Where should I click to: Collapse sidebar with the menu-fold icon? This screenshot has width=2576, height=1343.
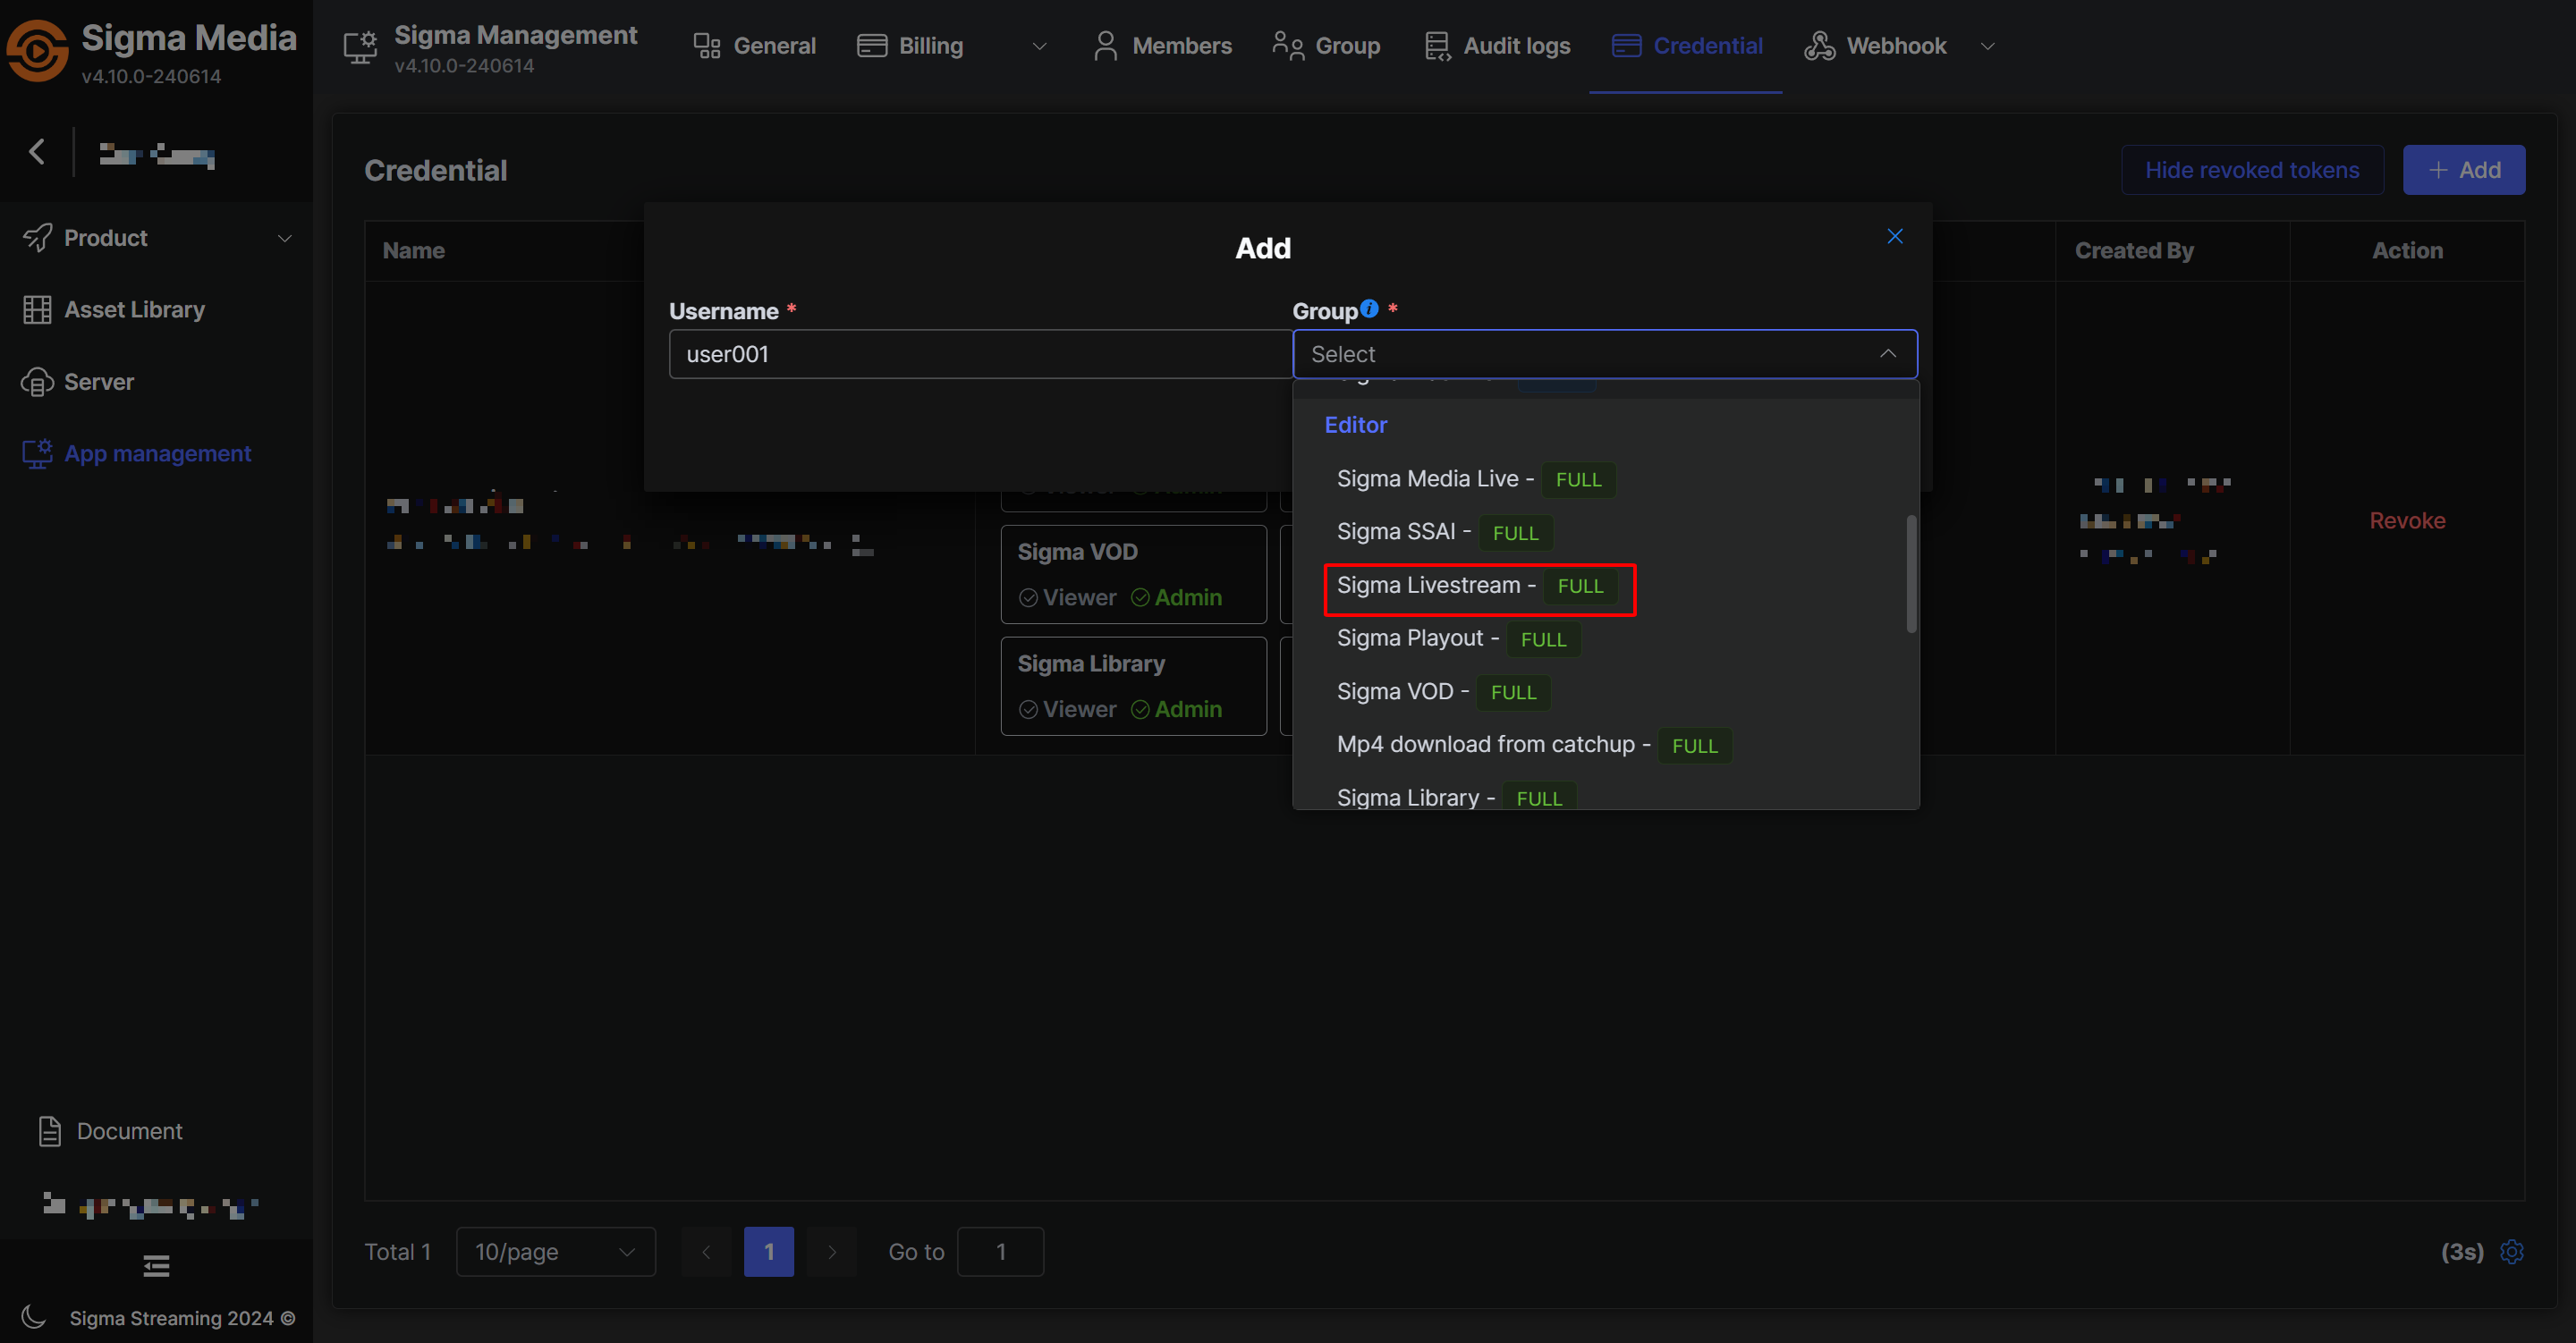(x=156, y=1267)
